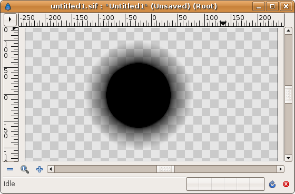295x194 pixels.
Task: Reset zoom with the magnifier icon
Action: click(25, 169)
